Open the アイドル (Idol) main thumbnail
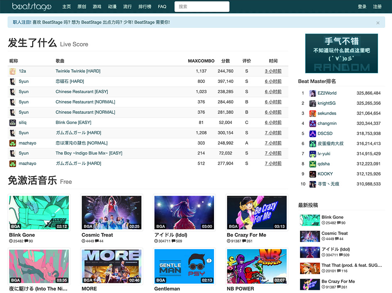This screenshot has width=392, height=293. tap(184, 213)
